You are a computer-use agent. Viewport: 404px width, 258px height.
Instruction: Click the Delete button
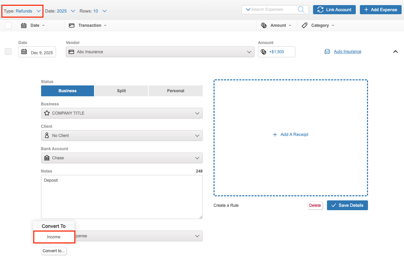coord(315,205)
